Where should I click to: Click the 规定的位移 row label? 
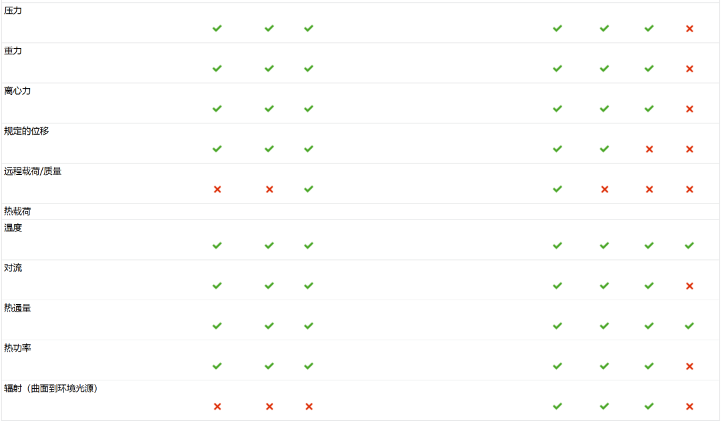(26, 131)
